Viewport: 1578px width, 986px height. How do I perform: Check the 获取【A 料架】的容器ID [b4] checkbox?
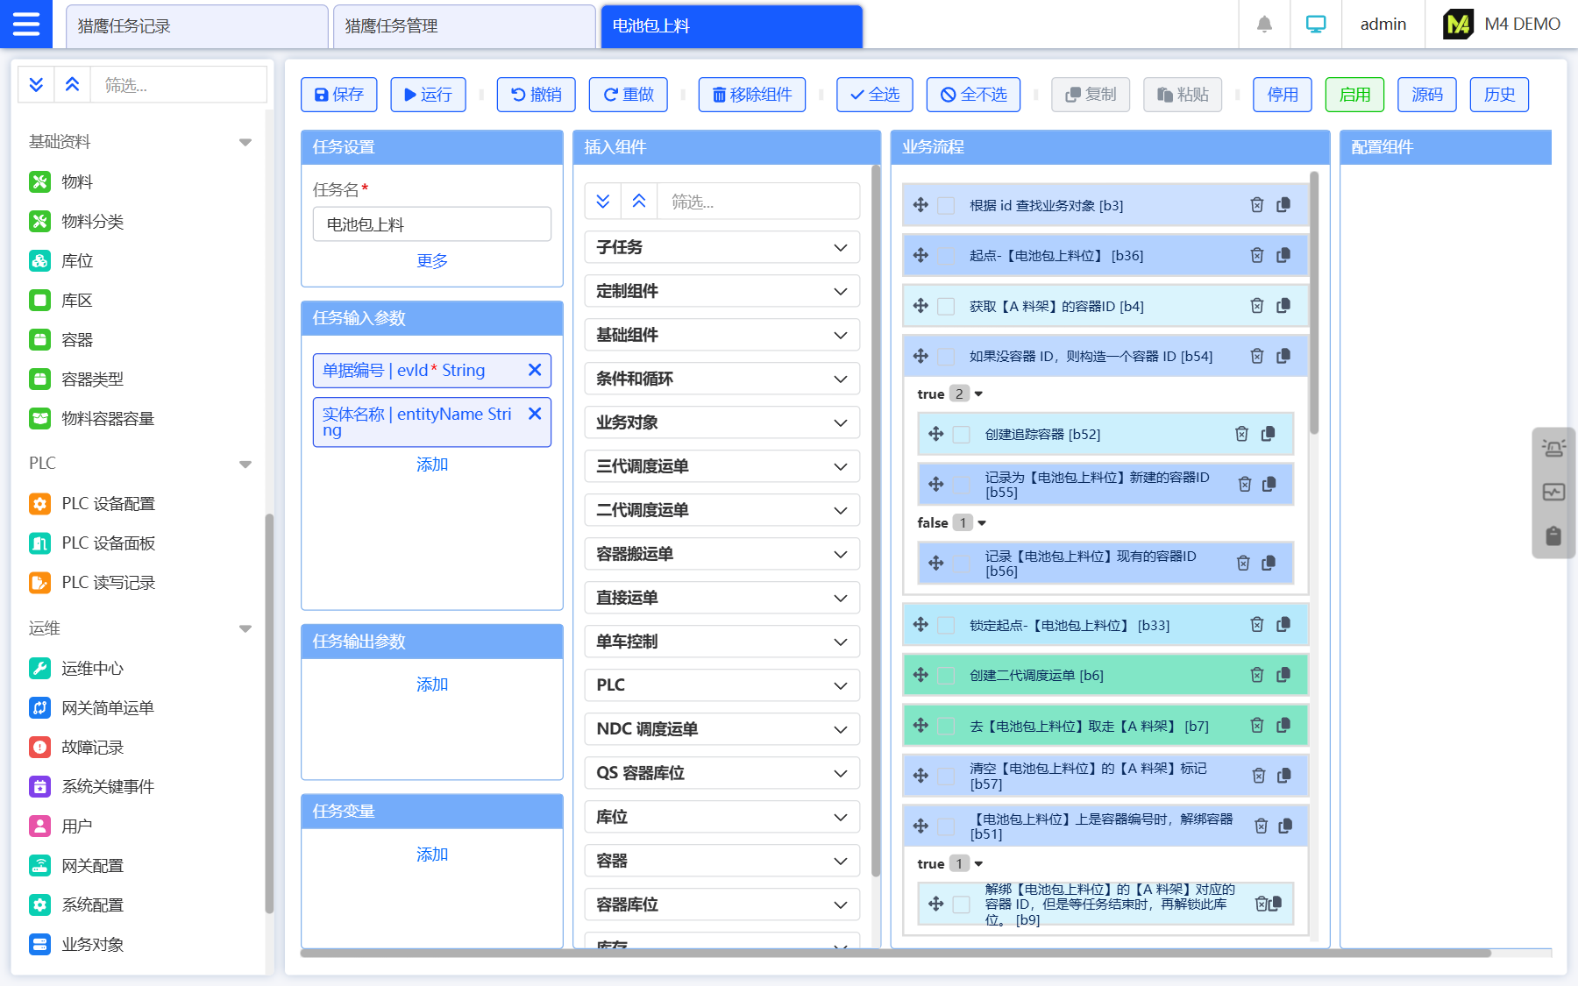[946, 306]
